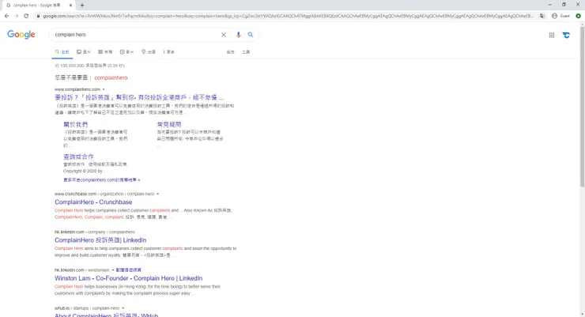Click the Google logo
Image resolution: width=585 pixels, height=317 pixels.
(21, 35)
